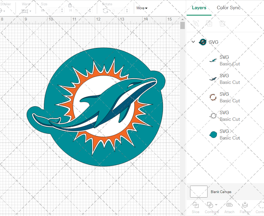Click the Contour tool
The image size is (264, 216).
pyautogui.click(x=260, y=208)
